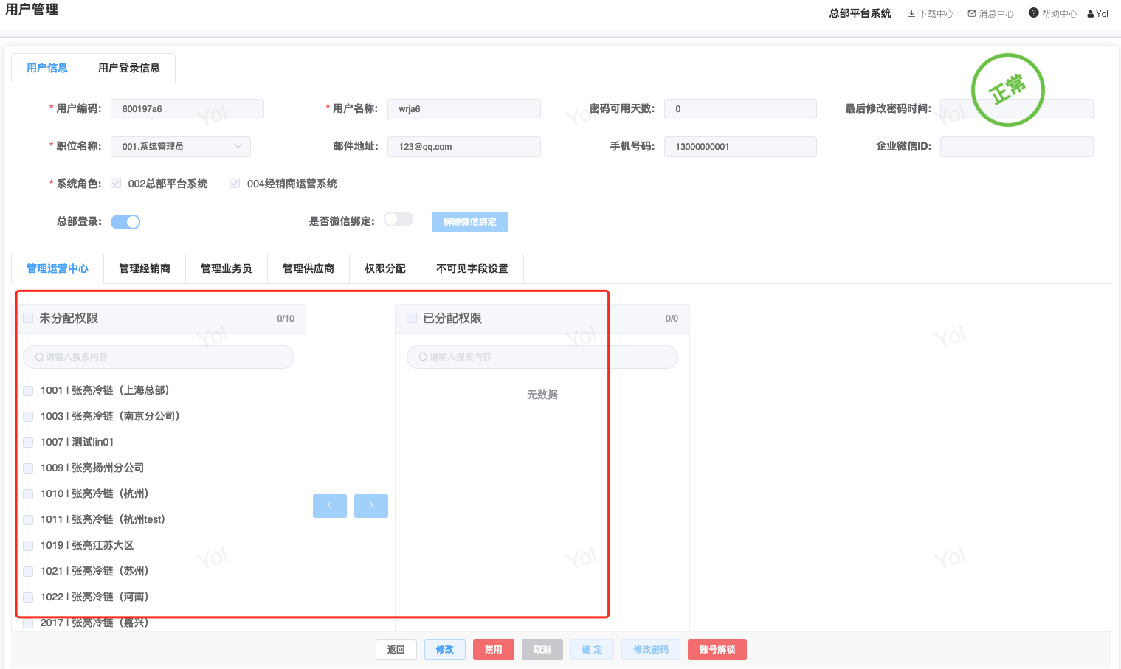Click search icon in 已分配权限 panel

coord(424,357)
